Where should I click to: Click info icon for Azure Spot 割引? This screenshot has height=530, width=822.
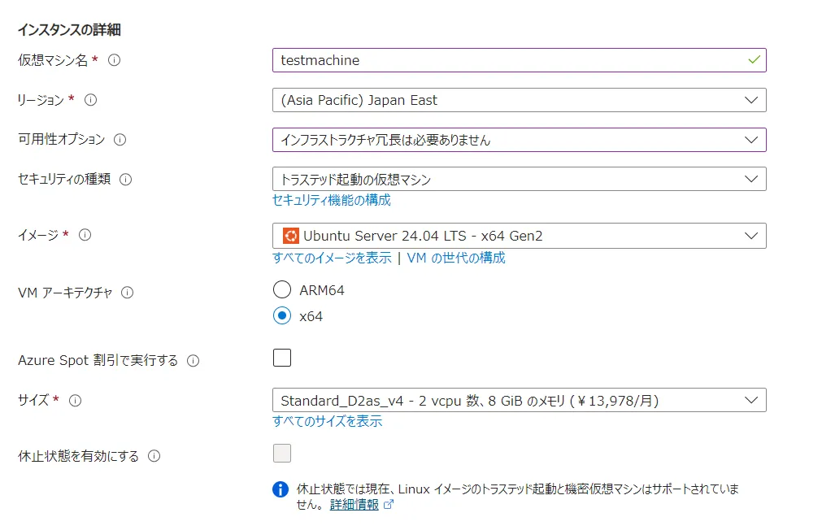(x=193, y=360)
